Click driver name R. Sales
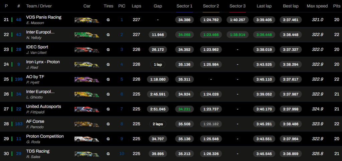342x161 pixels. click(x=33, y=157)
